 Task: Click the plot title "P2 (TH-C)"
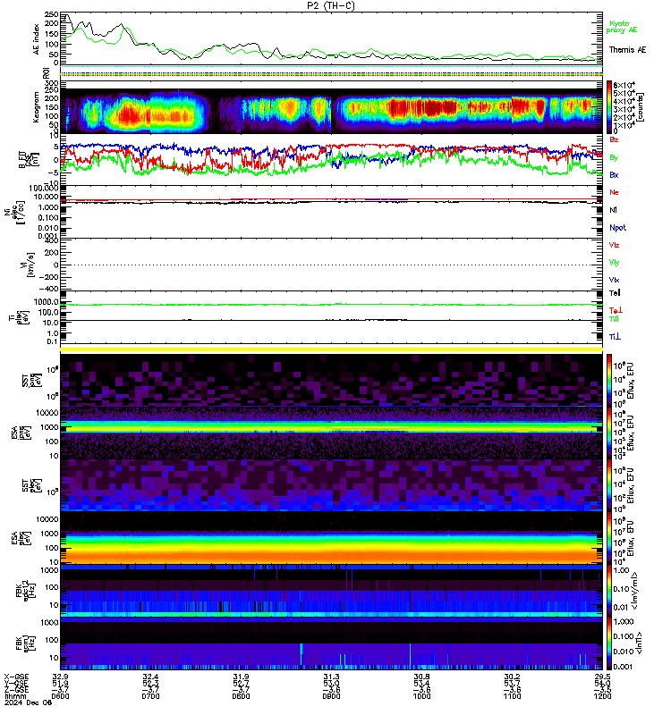330,5
